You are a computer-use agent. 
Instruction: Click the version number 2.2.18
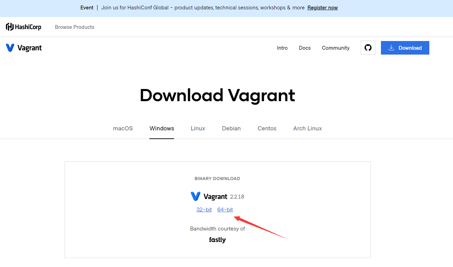click(237, 197)
